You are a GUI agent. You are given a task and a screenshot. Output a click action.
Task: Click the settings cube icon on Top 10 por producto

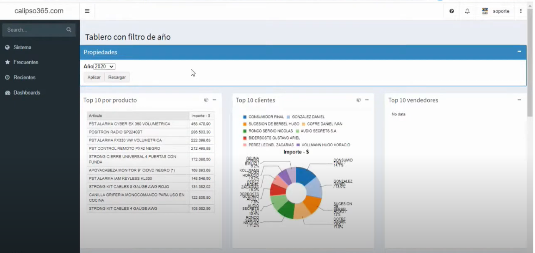pyautogui.click(x=206, y=100)
